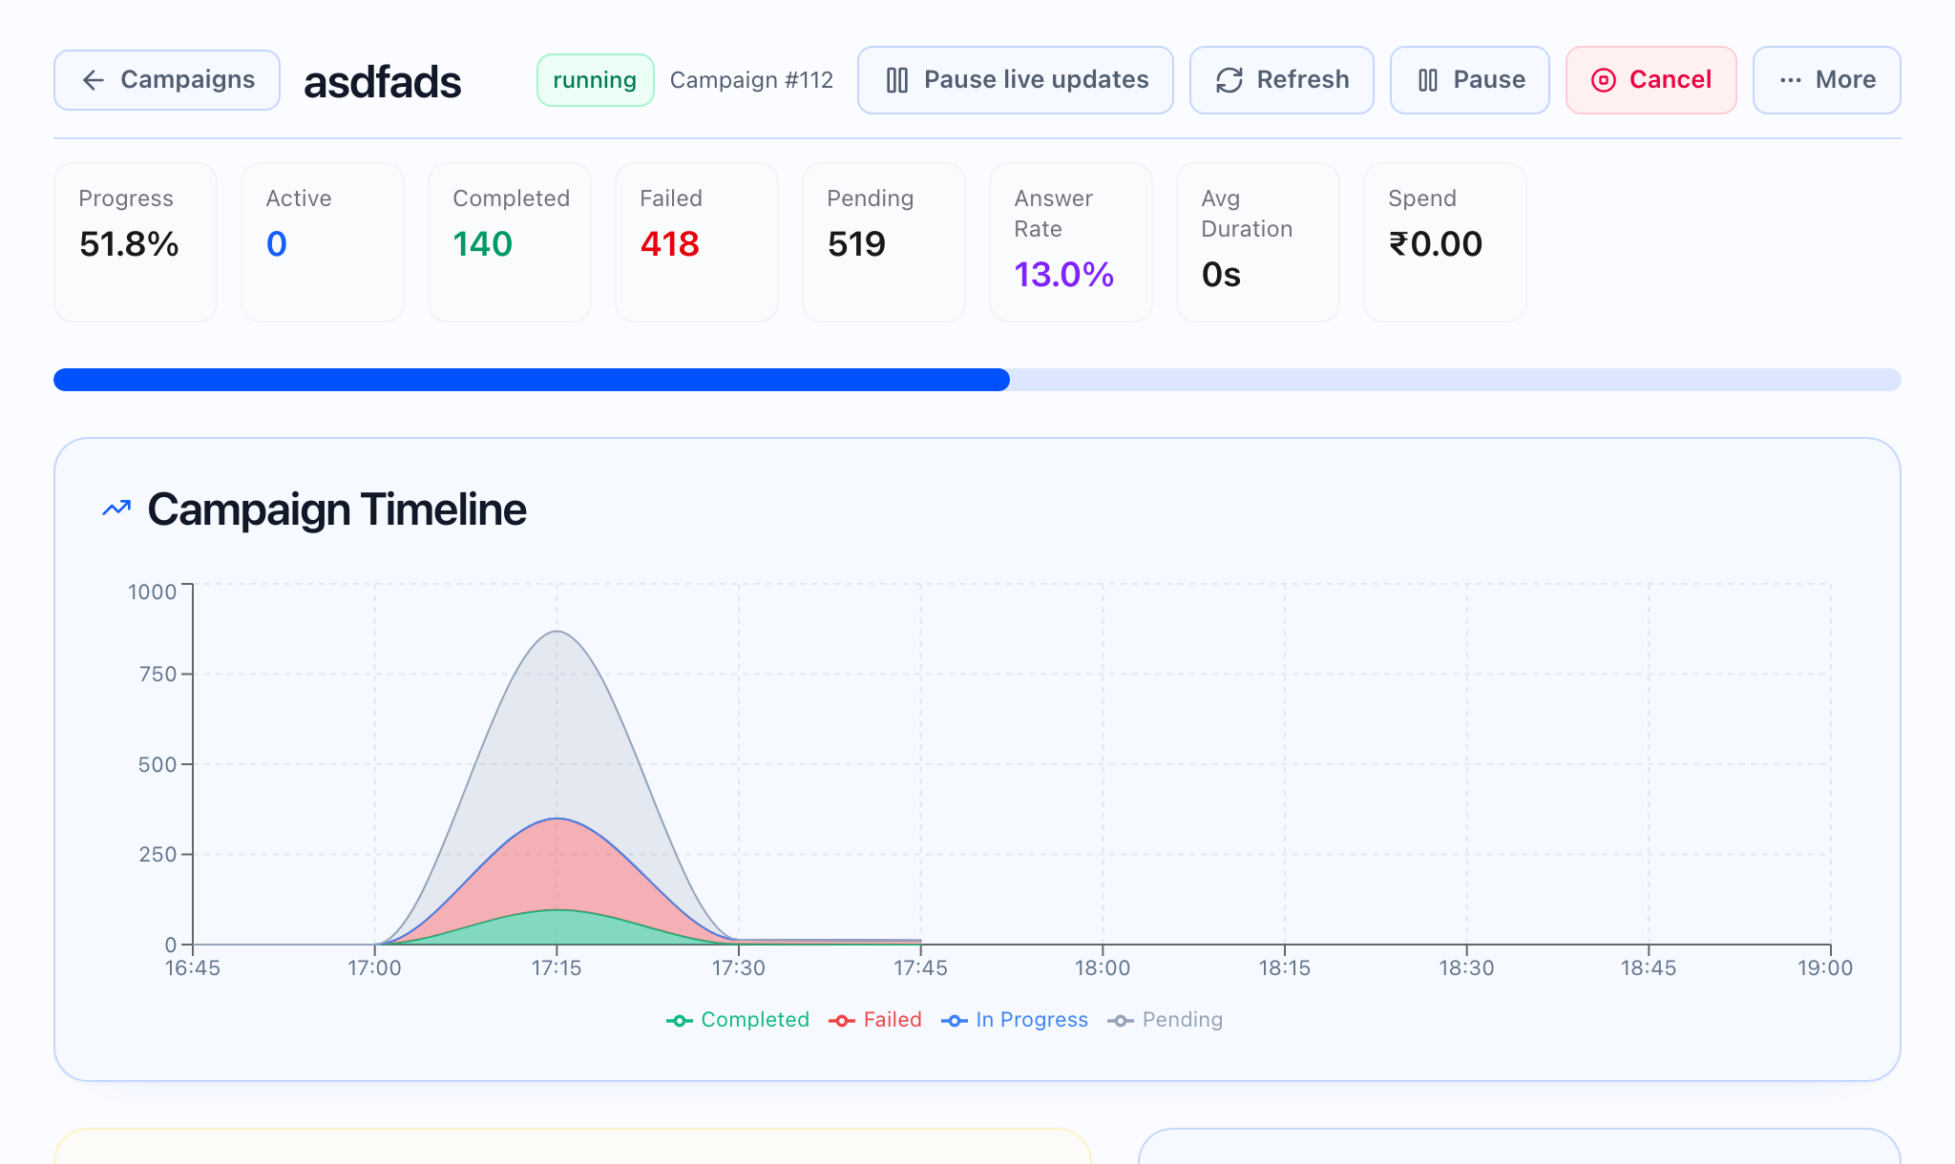Click the 18:00 tick on the timeline axis
Image resolution: width=1955 pixels, height=1164 pixels.
(x=1103, y=967)
